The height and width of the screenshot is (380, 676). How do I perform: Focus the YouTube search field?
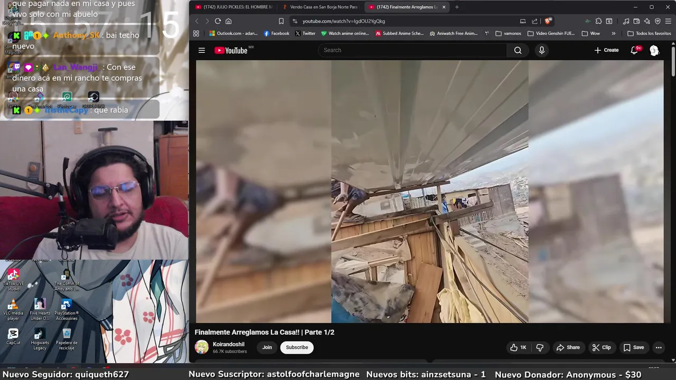[x=412, y=50]
